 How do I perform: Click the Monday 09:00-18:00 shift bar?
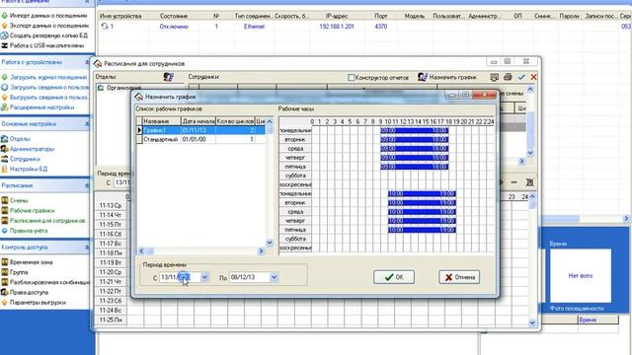(x=415, y=130)
